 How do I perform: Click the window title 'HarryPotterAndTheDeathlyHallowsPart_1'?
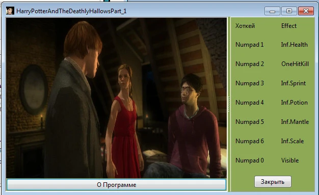71,11
